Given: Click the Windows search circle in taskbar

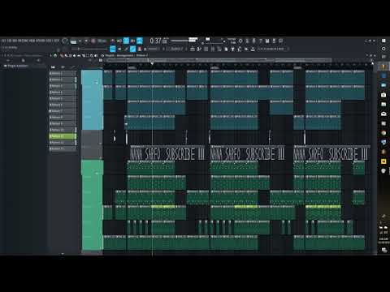Looking at the screenshot, I should pyautogui.click(x=383, y=49).
